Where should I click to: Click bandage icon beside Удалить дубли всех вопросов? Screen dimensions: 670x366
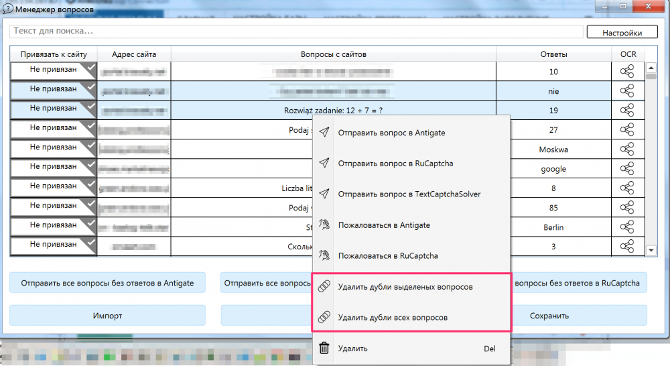tap(324, 317)
